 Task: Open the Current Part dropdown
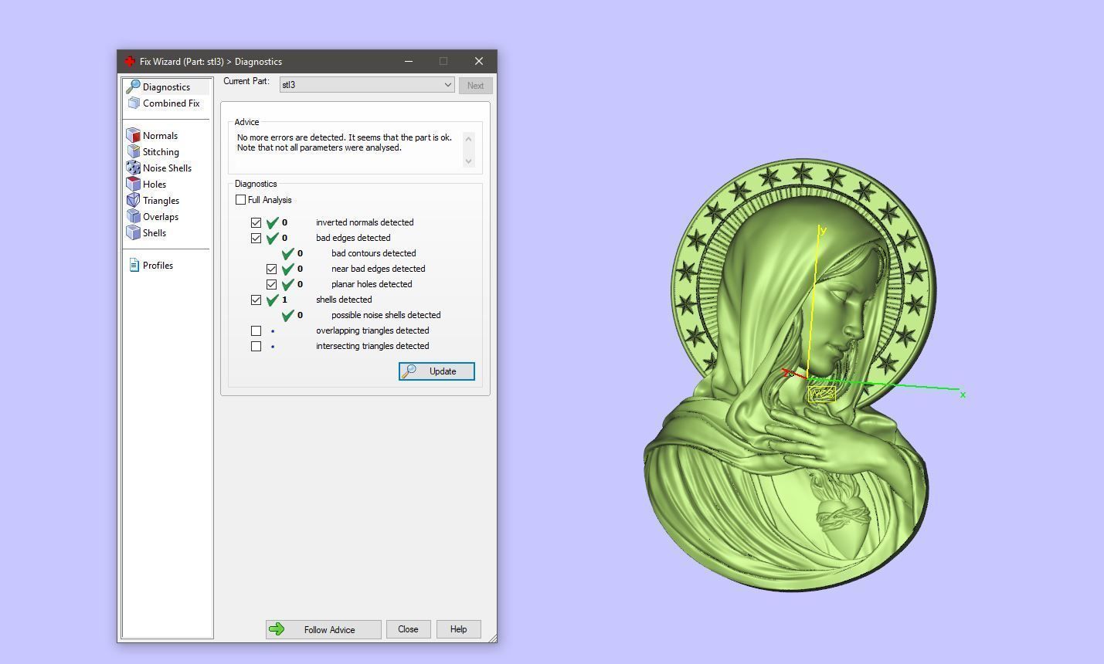[x=367, y=85]
